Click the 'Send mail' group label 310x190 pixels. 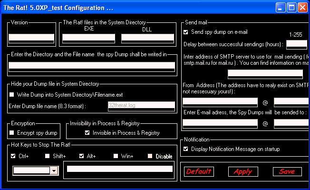196,22
